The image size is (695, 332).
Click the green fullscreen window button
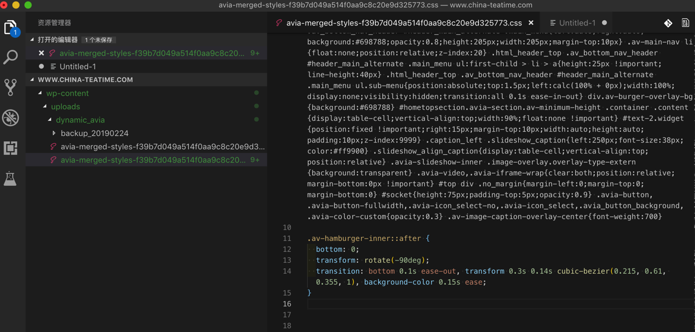click(x=28, y=5)
